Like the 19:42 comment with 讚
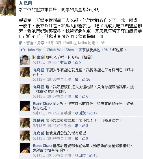143x159 pixels. pyautogui.click(x=77, y=126)
